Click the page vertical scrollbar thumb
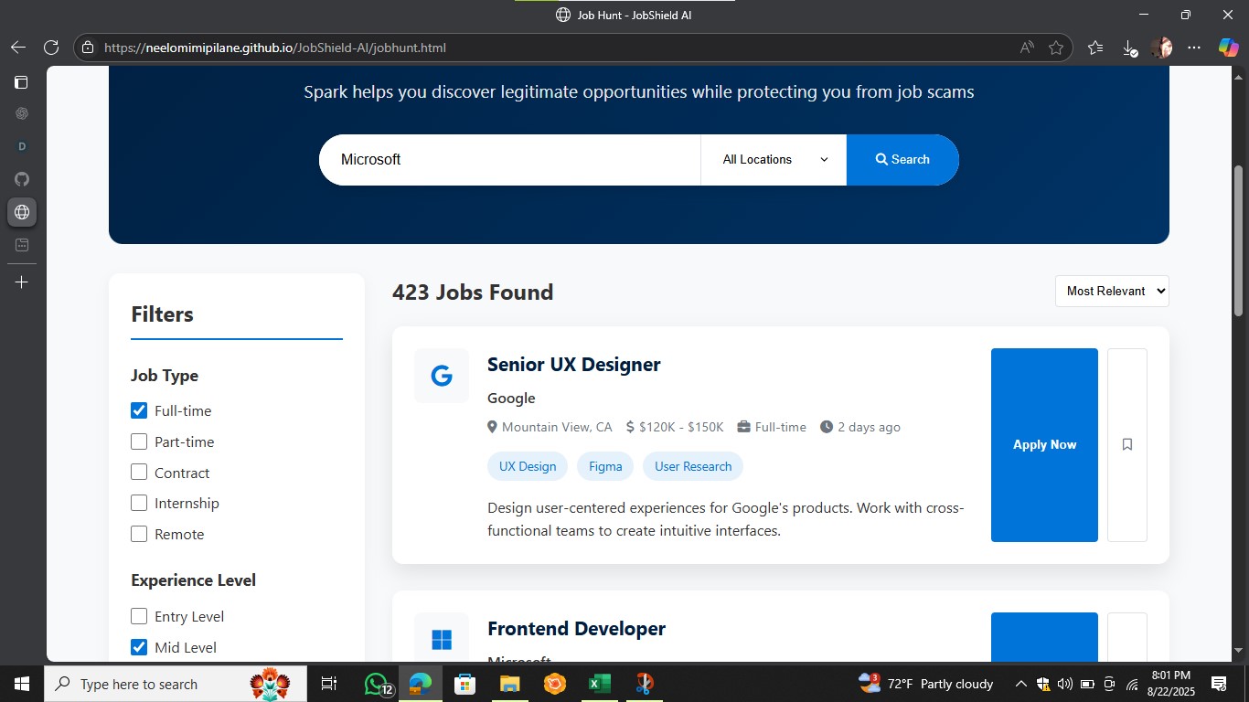1249x702 pixels. pos(1239,240)
